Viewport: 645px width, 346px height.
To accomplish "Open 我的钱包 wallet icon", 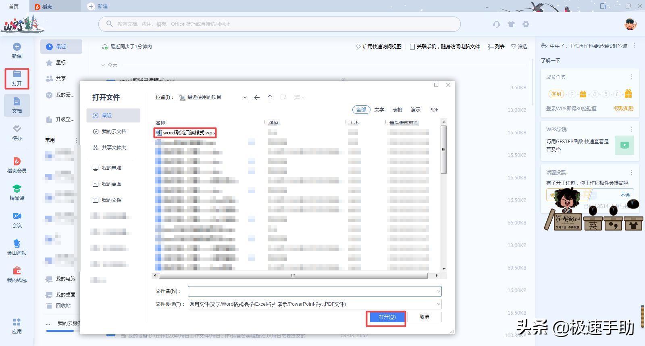I will point(17,271).
